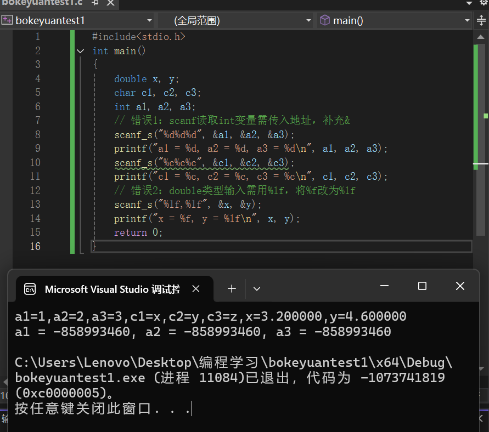The image size is (489, 432).
Task: Close the debug console window
Action: pyautogui.click(x=460, y=286)
